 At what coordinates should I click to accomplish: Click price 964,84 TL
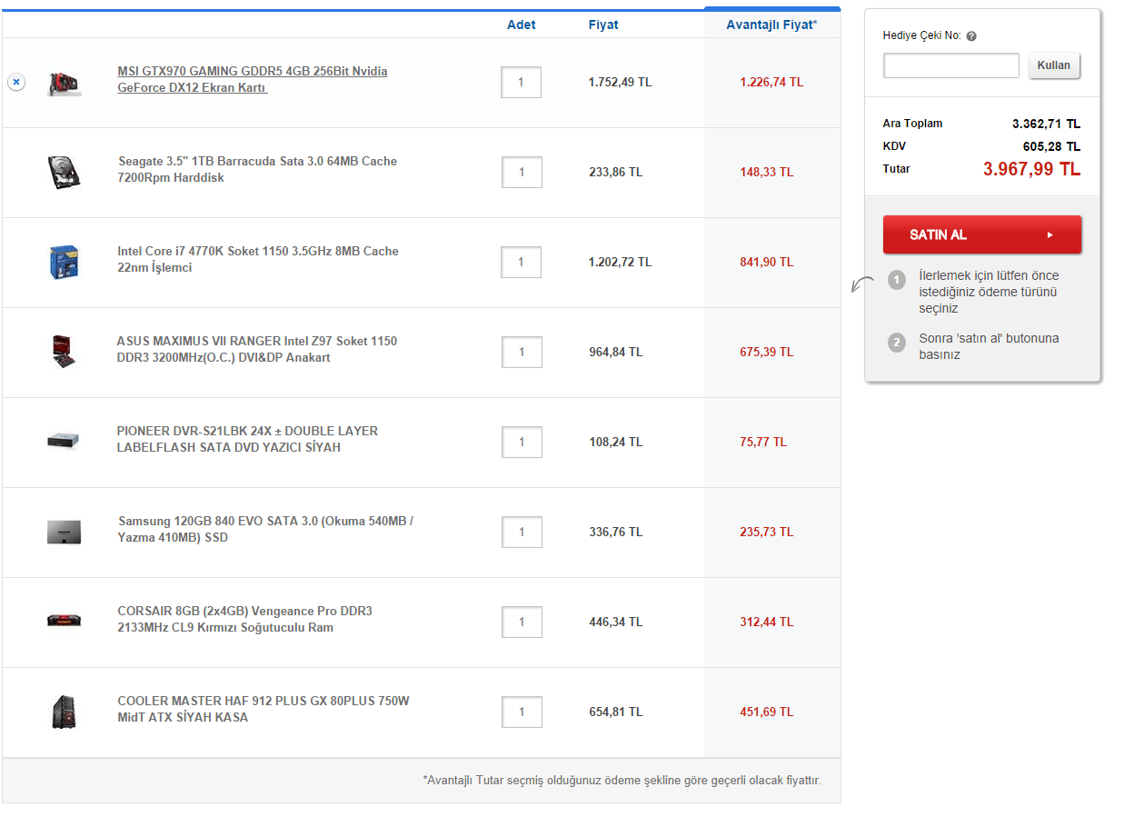tap(616, 352)
